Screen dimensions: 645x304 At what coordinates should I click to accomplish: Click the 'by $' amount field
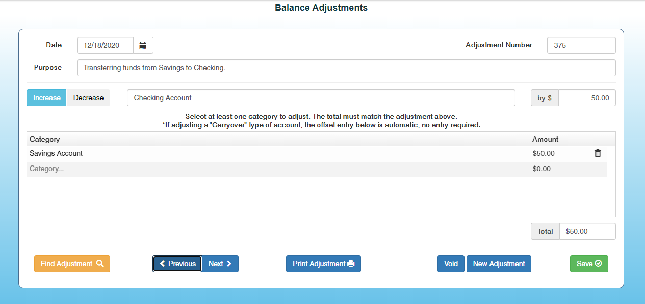coord(586,98)
